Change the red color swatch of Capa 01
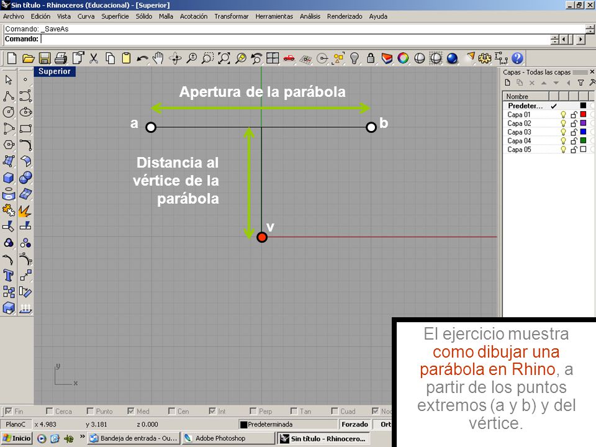The image size is (596, 447). click(x=583, y=114)
